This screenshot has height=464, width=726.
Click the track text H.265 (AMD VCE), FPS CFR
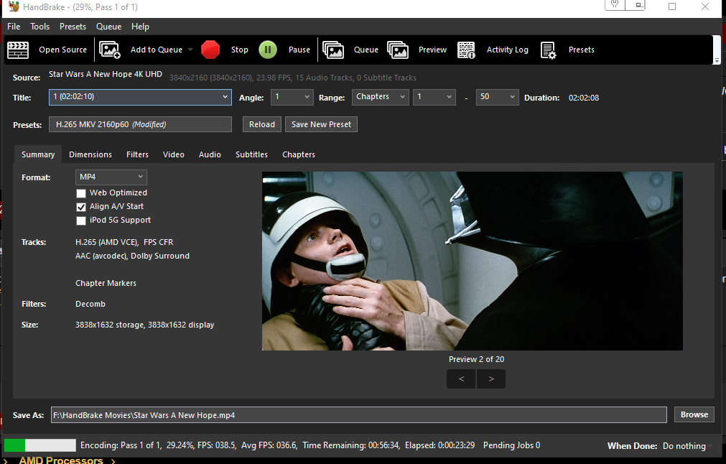coord(124,242)
